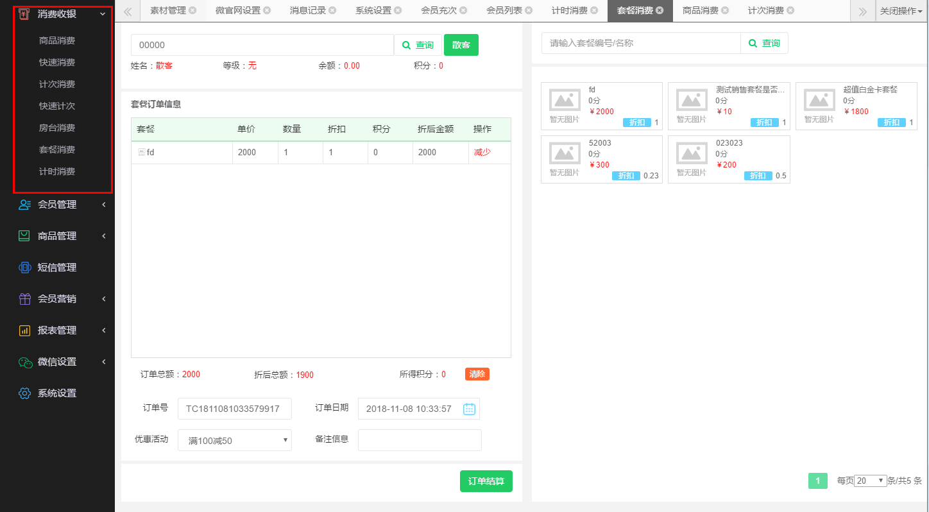Image resolution: width=929 pixels, height=512 pixels.
Task: Open the 优惠活动 满100减50 dropdown
Action: click(x=234, y=440)
